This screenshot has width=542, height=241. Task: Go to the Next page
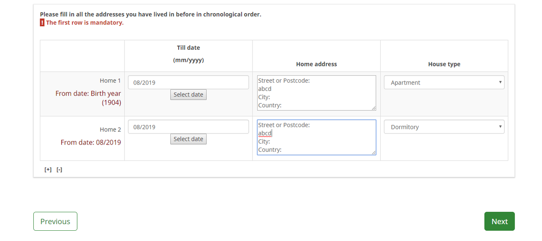tap(499, 221)
